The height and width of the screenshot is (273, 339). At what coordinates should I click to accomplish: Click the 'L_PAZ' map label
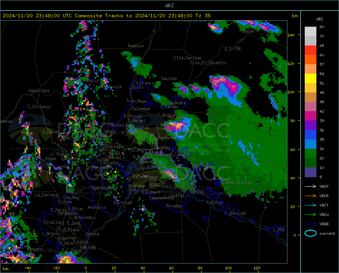point(279,230)
